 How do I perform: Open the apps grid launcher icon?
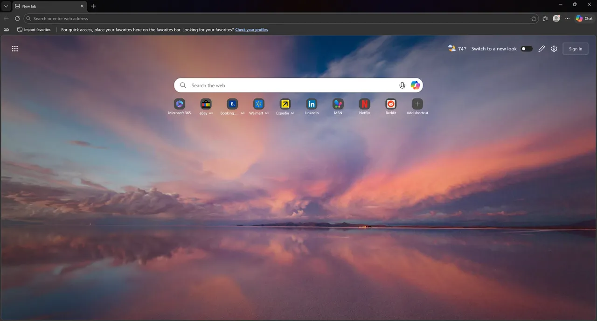tap(15, 49)
